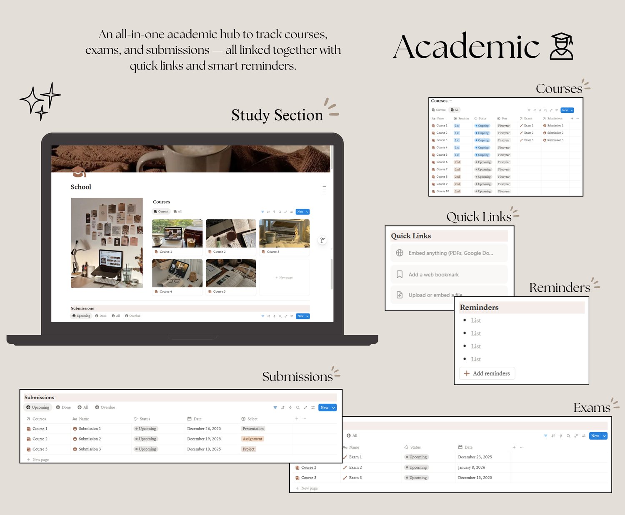
Task: Search the standalone Submissions table via magnifier
Action: click(x=298, y=408)
